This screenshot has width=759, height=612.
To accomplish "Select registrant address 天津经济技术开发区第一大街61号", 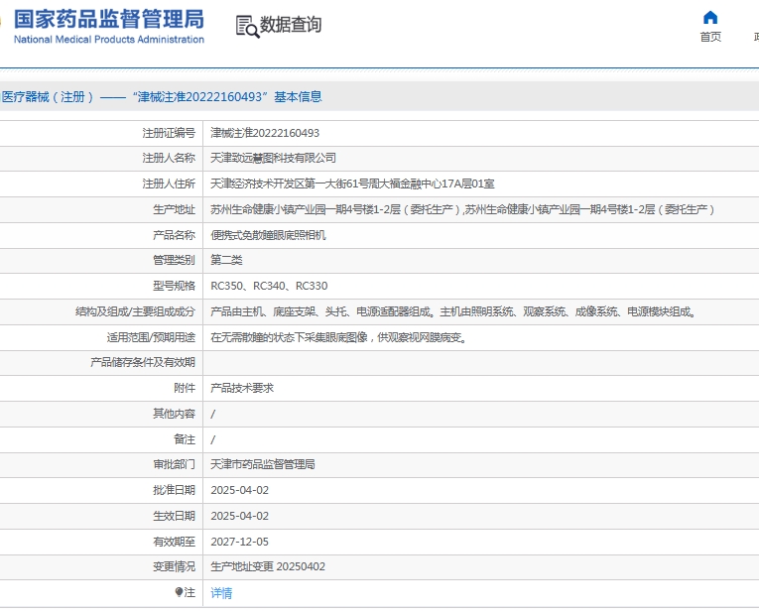I will click(352, 184).
